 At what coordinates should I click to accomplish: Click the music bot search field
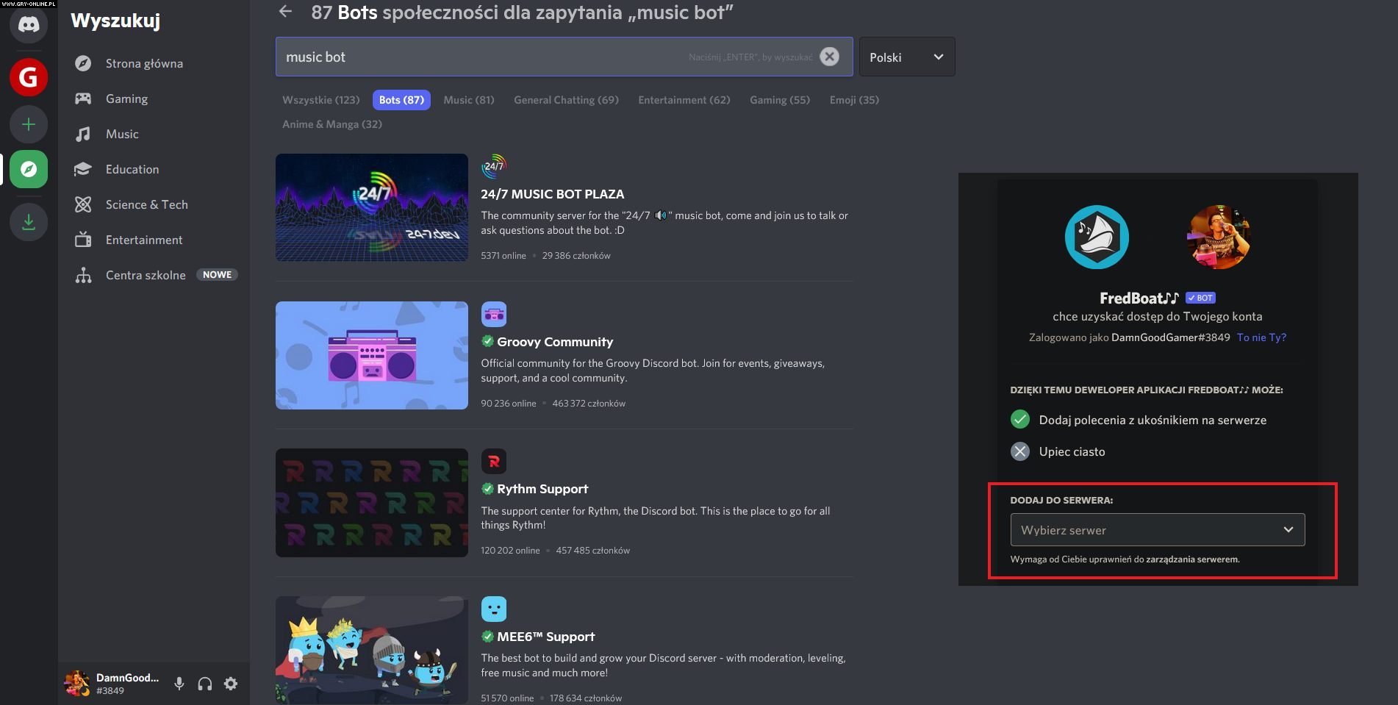tap(478, 57)
